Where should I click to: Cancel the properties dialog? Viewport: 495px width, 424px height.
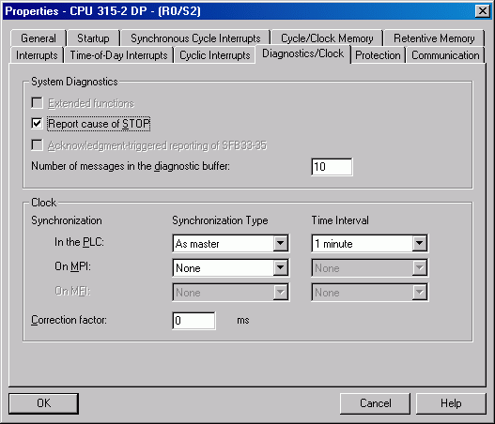point(375,403)
